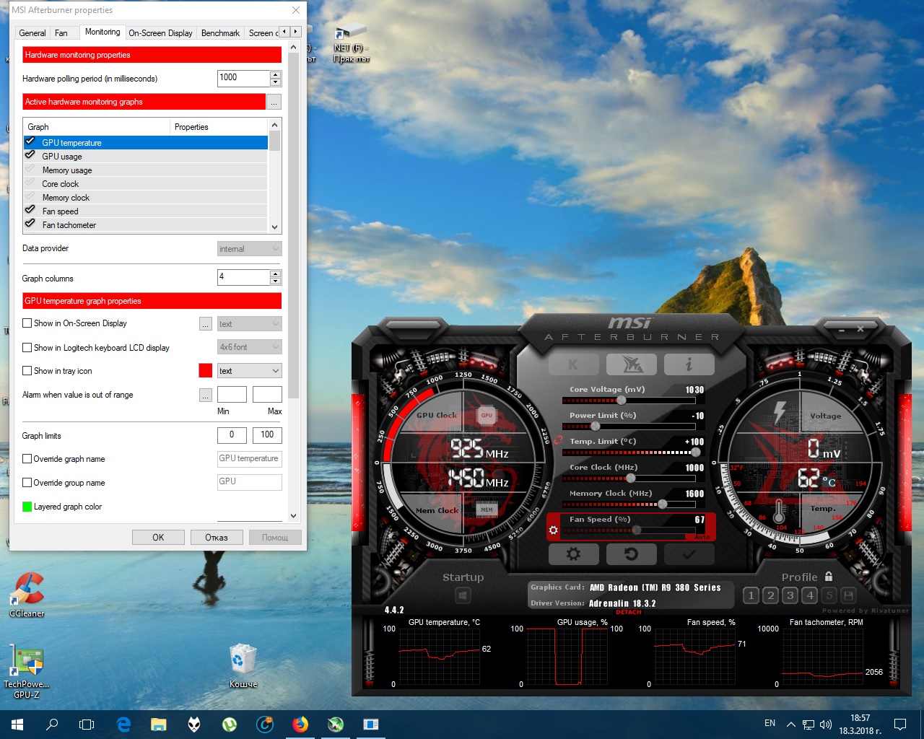Toggle the GPU temperature graph checkmark
The height and width of the screenshot is (739, 924).
[30, 142]
